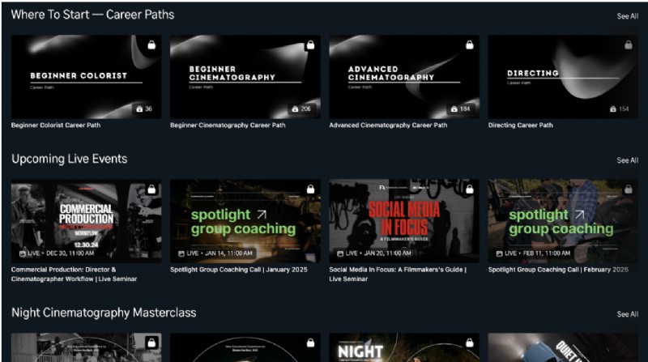Click lock icon on Advanced Cinematography card
The image size is (648, 362).
[469, 45]
